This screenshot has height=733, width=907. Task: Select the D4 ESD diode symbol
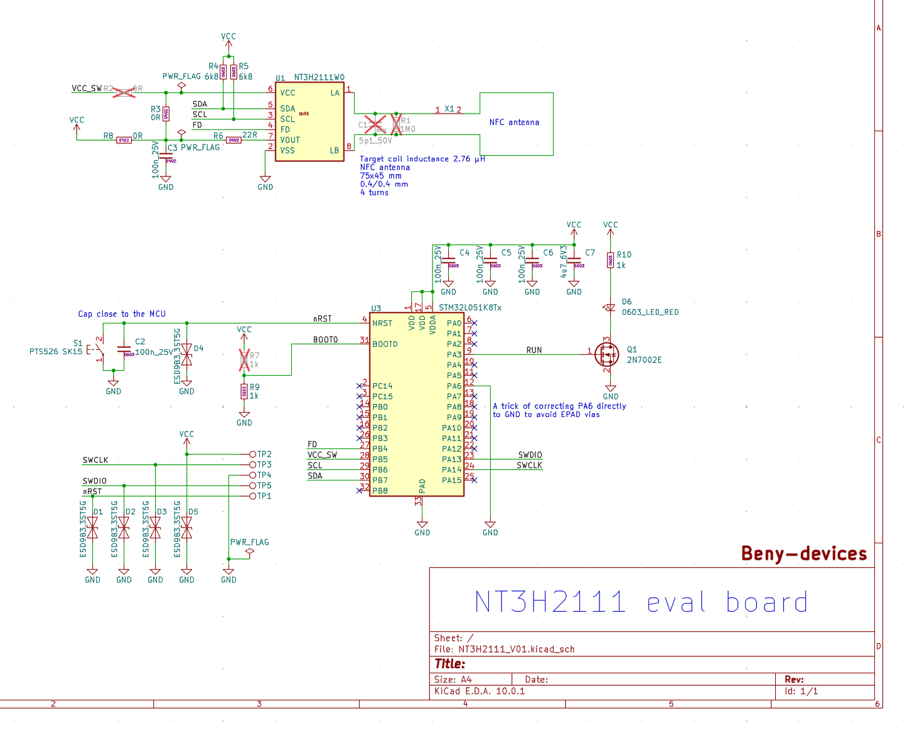[x=186, y=354]
